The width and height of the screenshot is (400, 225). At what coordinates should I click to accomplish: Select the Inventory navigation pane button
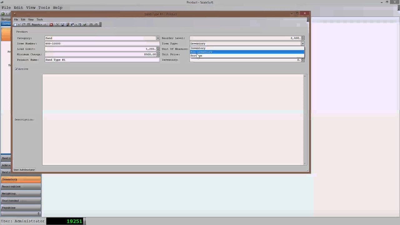[x=21, y=179]
